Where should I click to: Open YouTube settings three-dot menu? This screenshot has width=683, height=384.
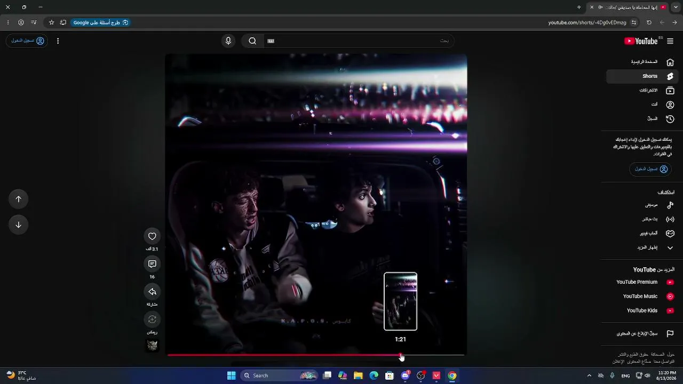[58, 41]
